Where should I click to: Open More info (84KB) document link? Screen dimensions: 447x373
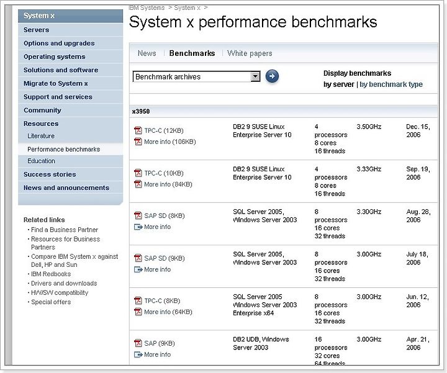pyautogui.click(x=168, y=184)
